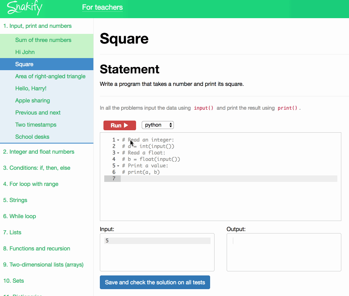
Task: Click the Input field containing 5
Action: (x=157, y=240)
